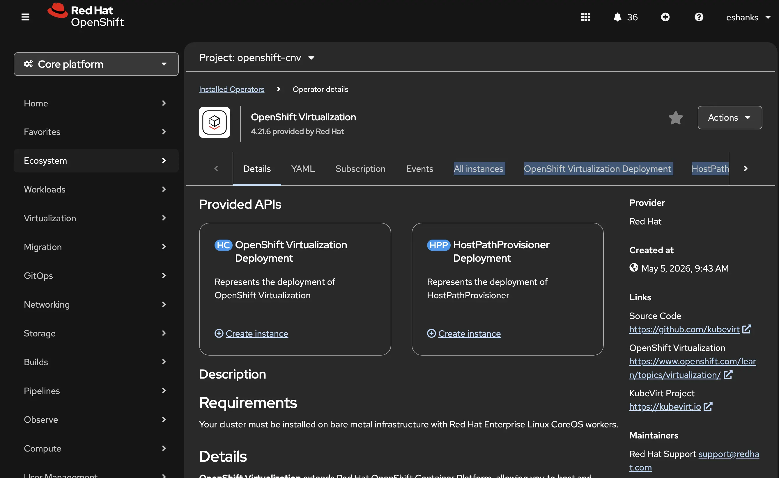Viewport: 779px width, 478px height.
Task: Select the Details tab
Action: 257,169
